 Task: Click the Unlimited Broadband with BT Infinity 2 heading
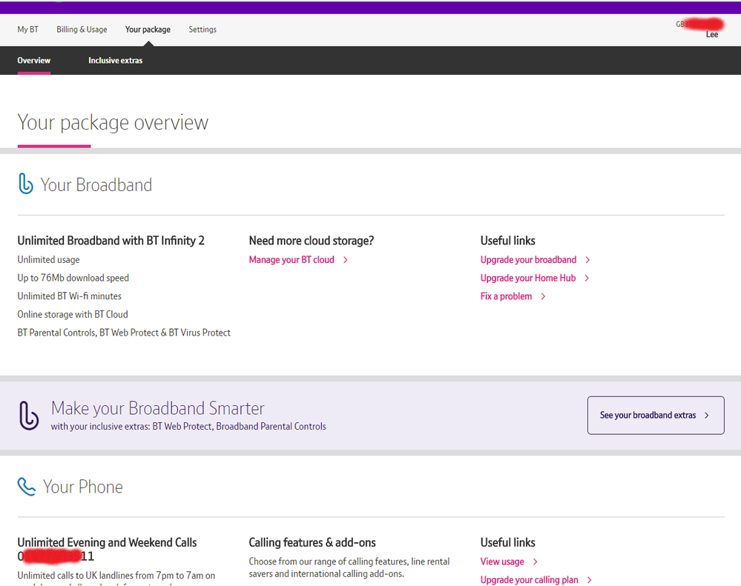pos(111,241)
